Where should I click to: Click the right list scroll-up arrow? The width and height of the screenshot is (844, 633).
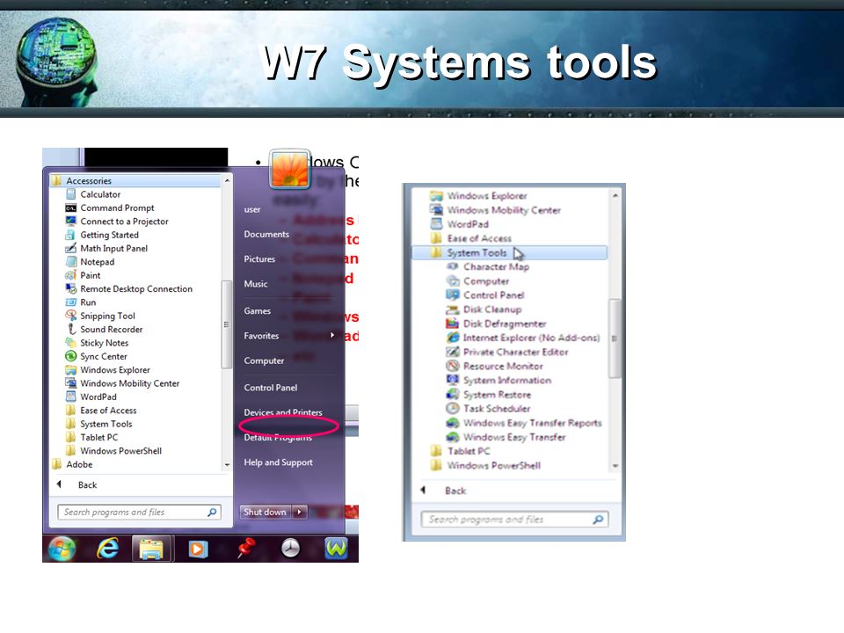click(x=615, y=195)
